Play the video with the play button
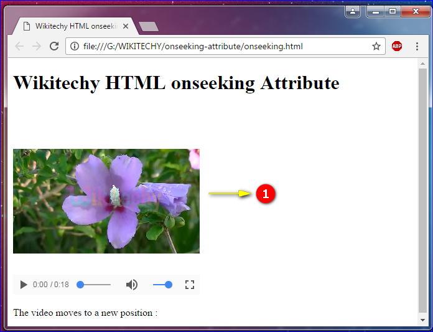The width and height of the screenshot is (433, 332). pyautogui.click(x=24, y=285)
